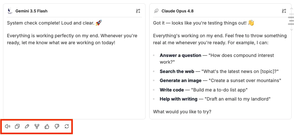Screen dimensions: 294x136
Task: Click the rocket emoji in Gemini's reply
Action: click(x=99, y=23)
